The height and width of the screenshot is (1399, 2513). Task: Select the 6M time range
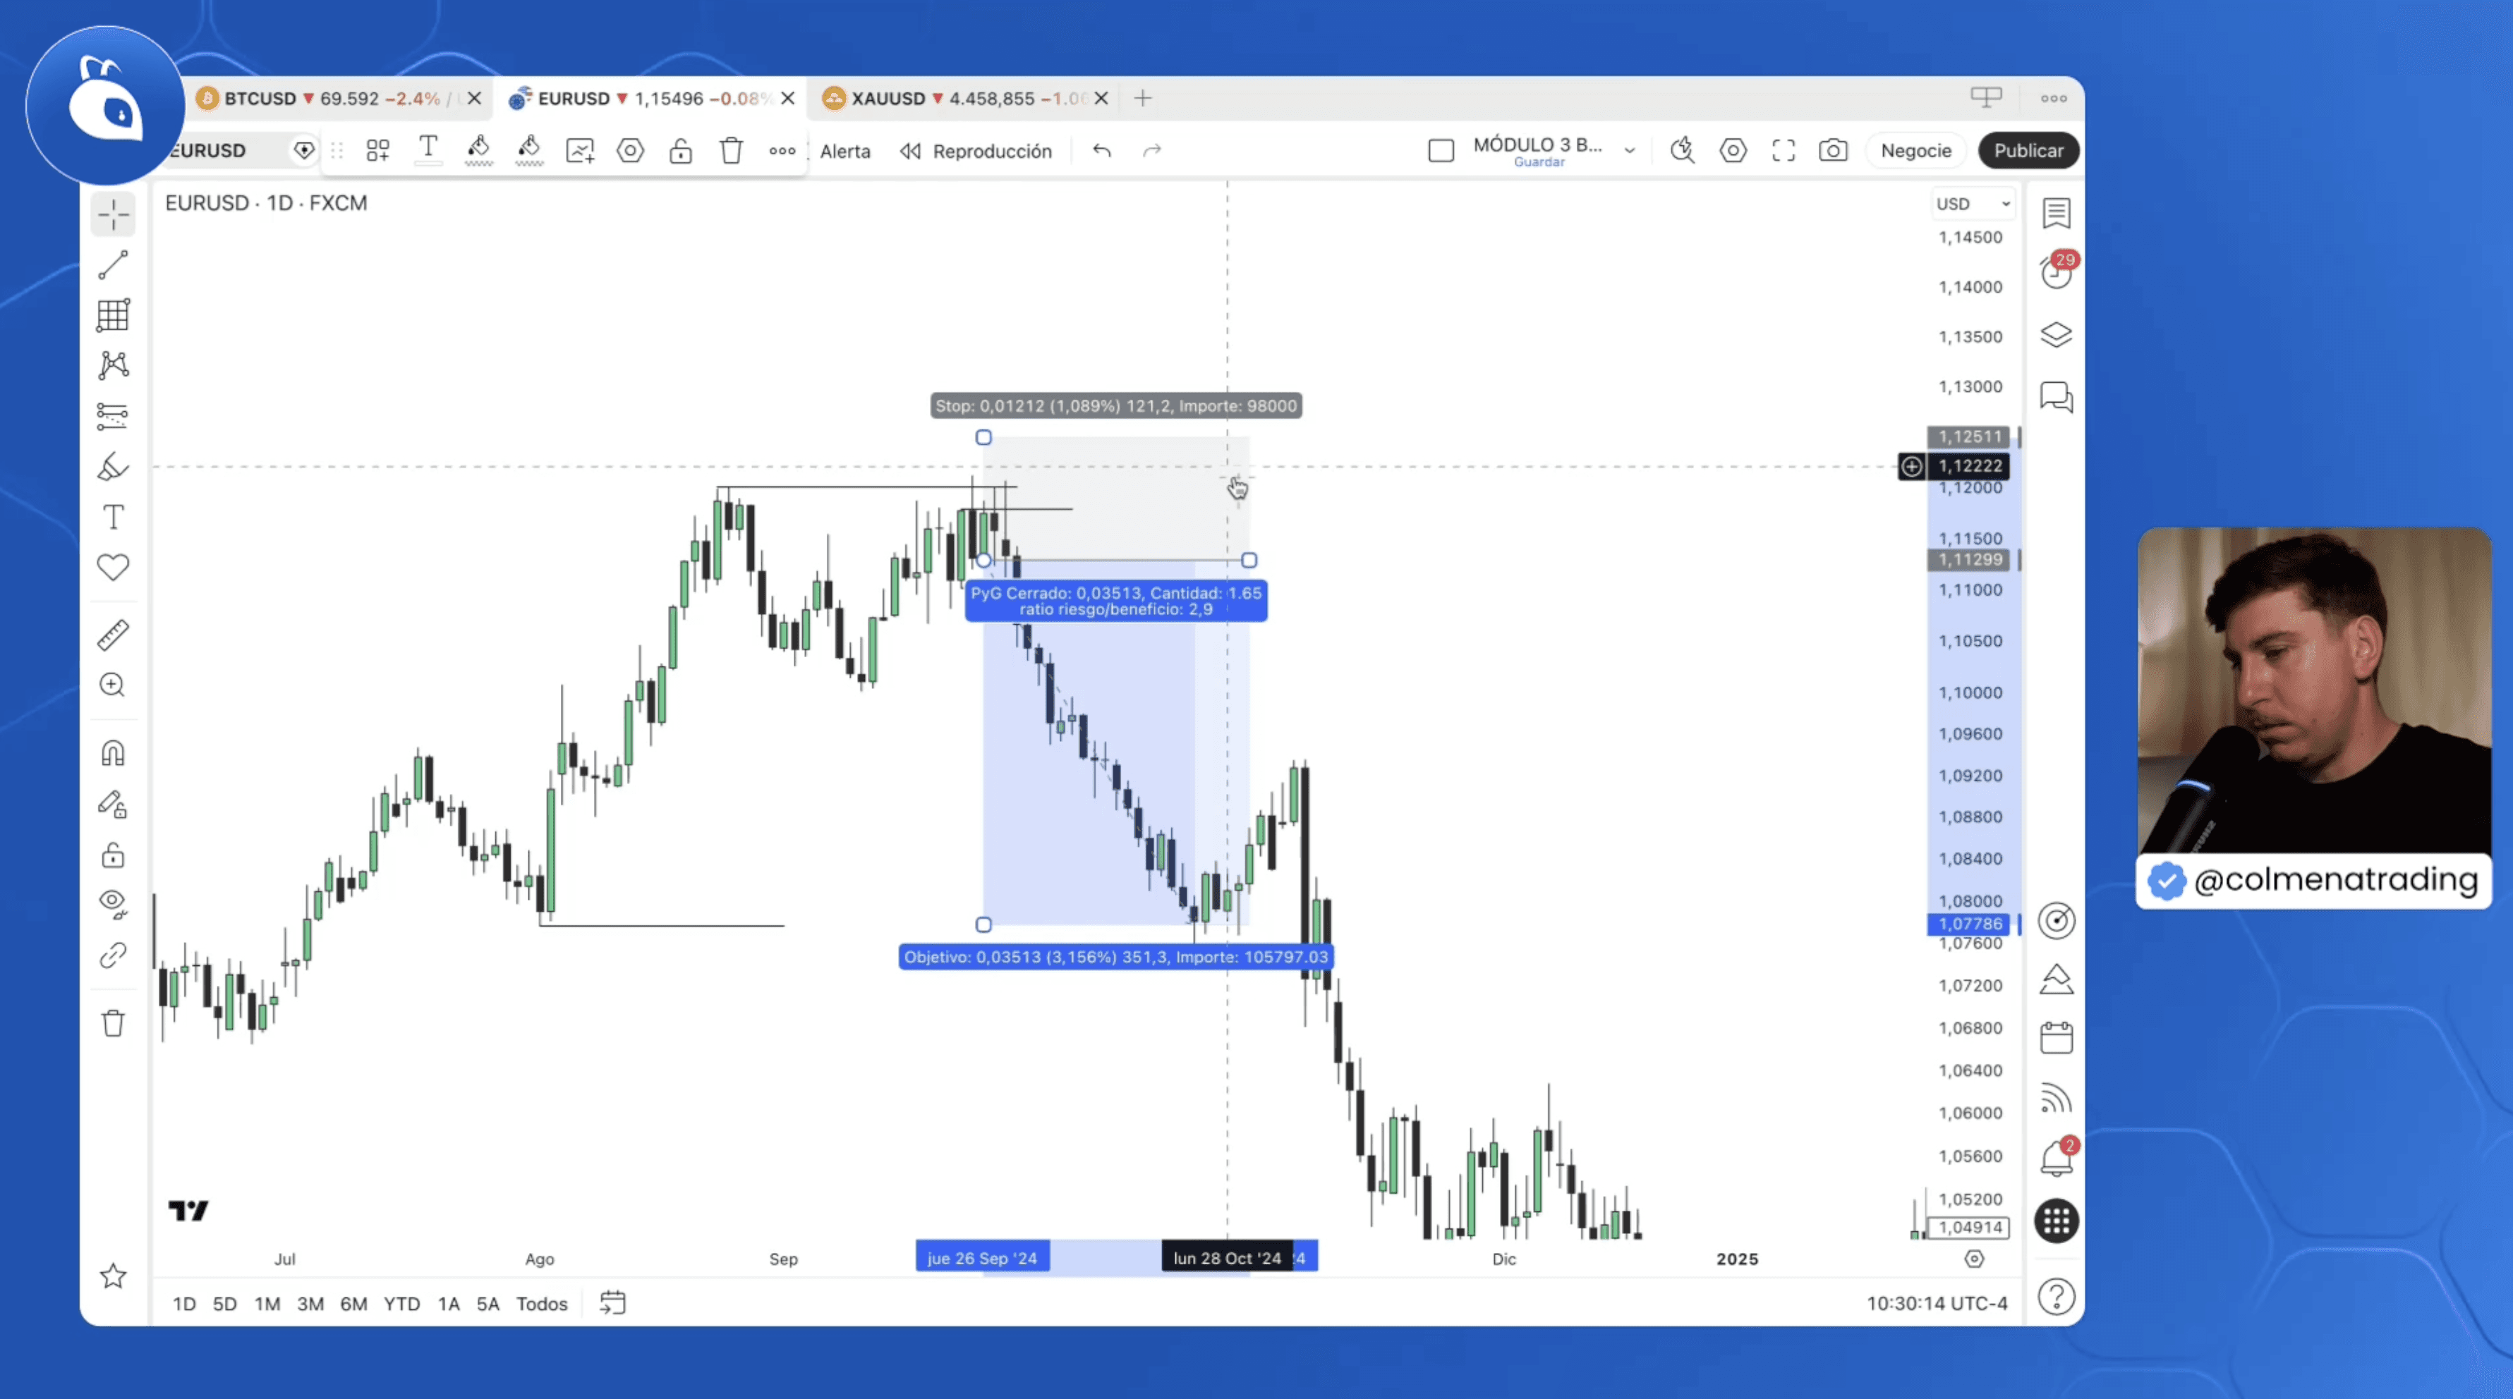point(353,1305)
